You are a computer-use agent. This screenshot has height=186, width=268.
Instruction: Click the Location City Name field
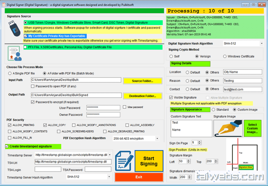click(x=243, y=72)
